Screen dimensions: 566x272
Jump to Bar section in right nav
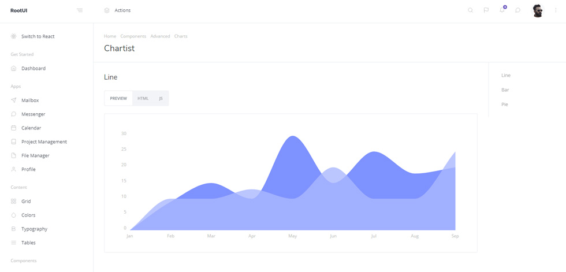coord(505,90)
